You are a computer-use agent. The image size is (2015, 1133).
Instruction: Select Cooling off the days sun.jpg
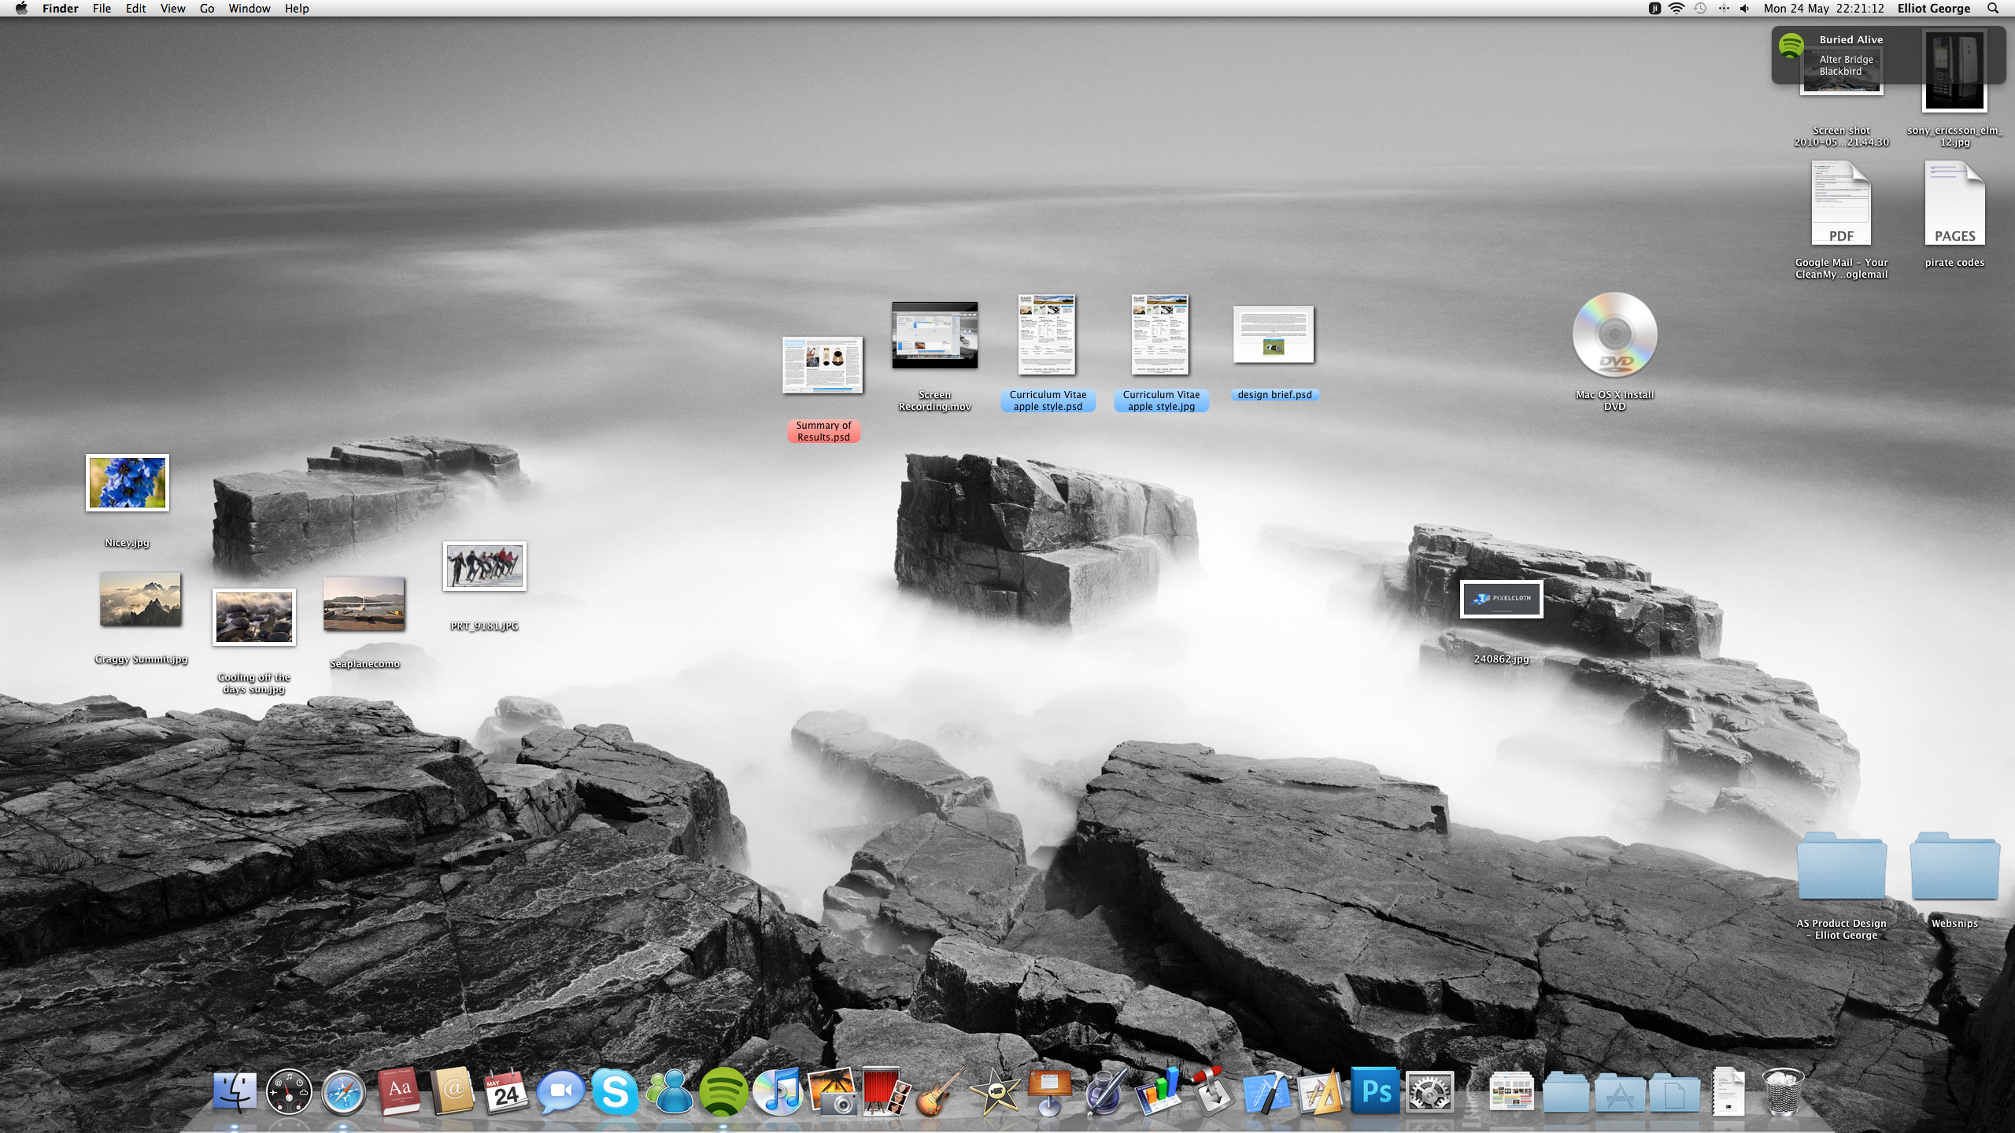[254, 618]
